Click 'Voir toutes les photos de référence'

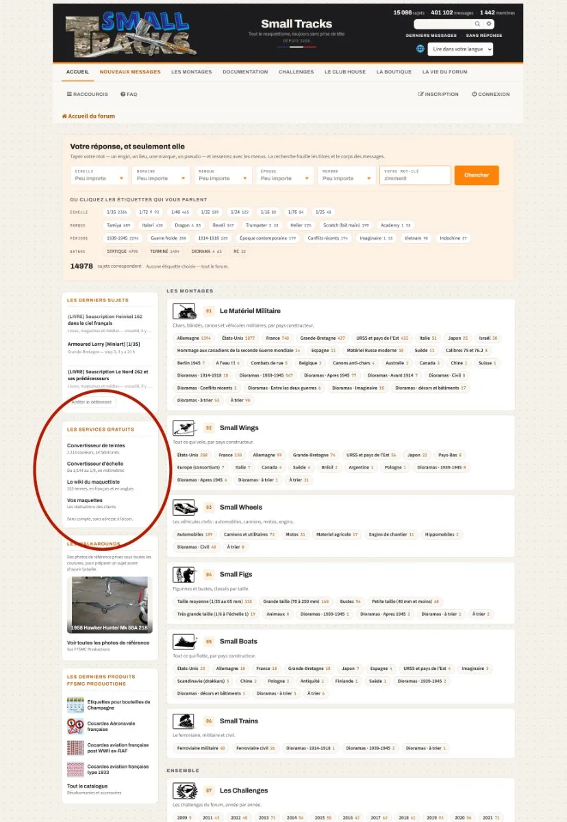pos(108,643)
